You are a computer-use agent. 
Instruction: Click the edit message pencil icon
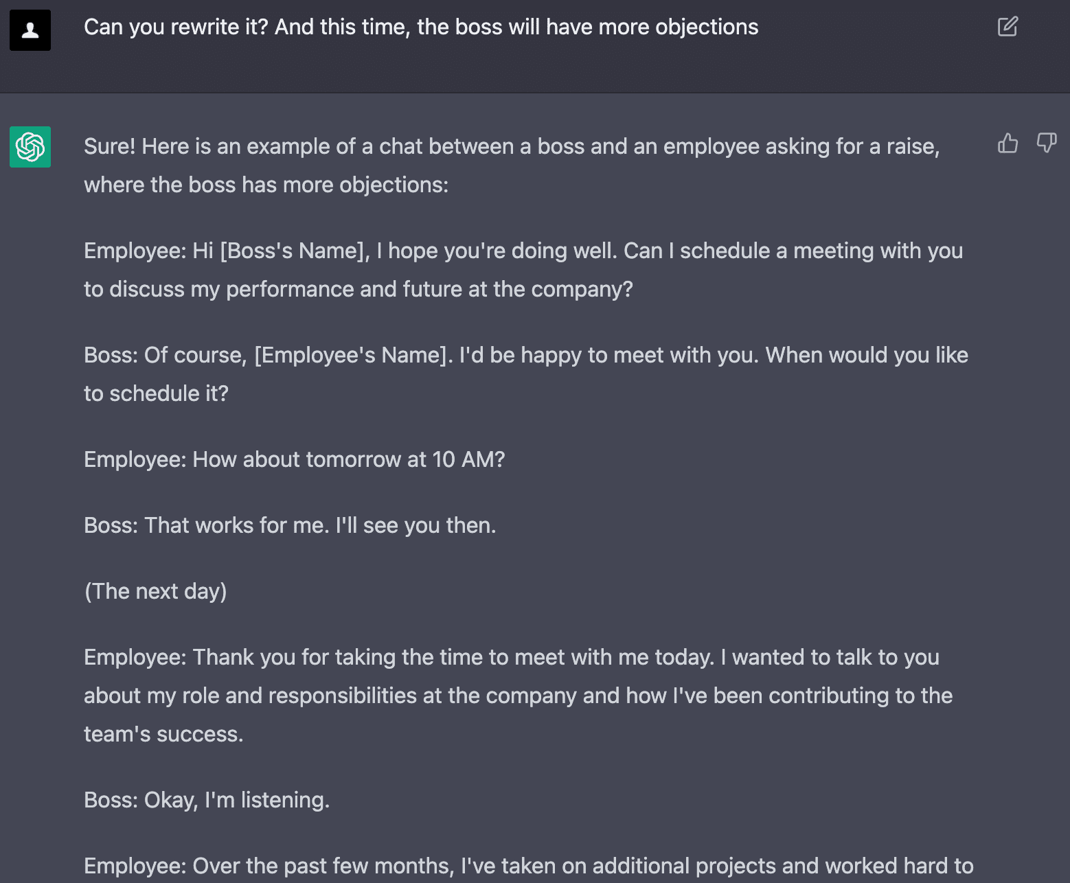(1007, 27)
